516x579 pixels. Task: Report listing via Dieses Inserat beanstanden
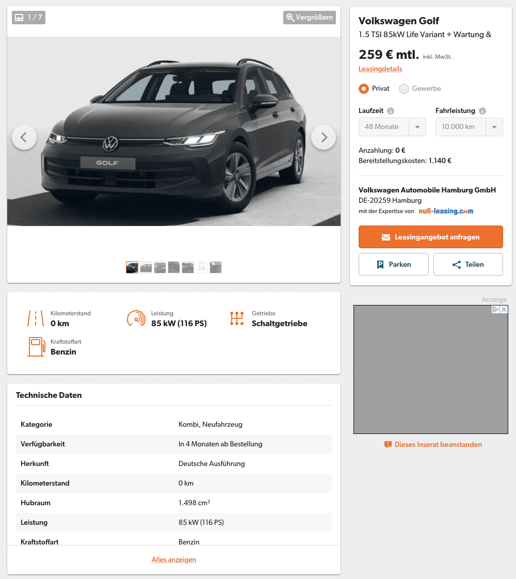[x=433, y=445]
